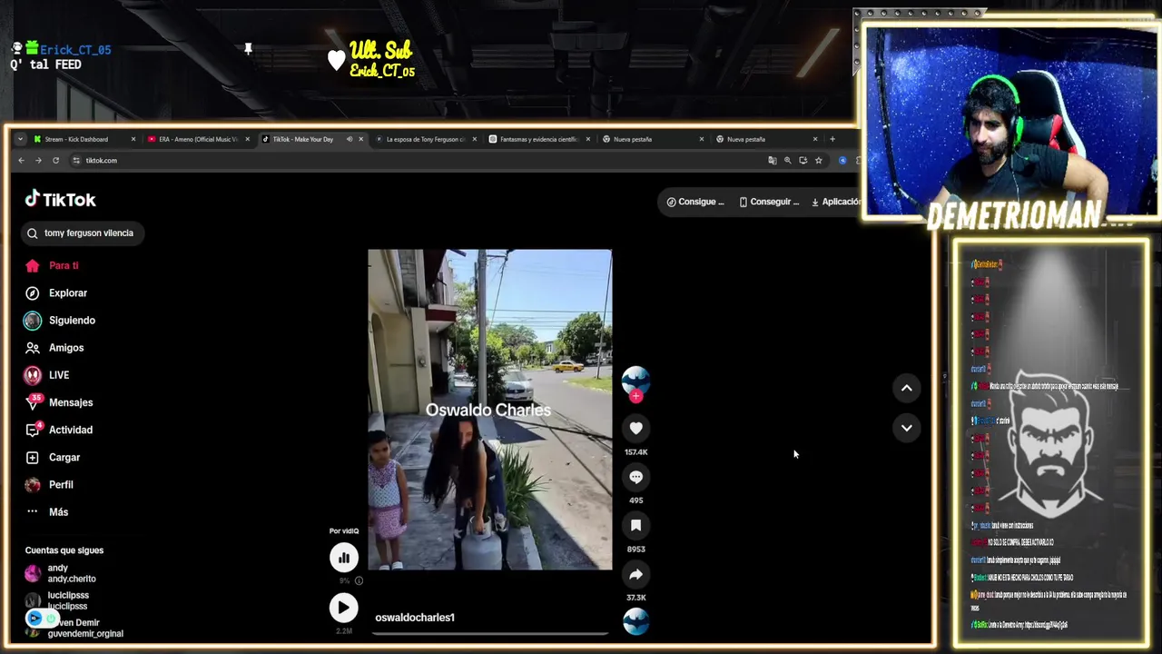Image resolution: width=1162 pixels, height=654 pixels.
Task: Mute the TikTok tab via speaker icon
Action: click(x=350, y=139)
